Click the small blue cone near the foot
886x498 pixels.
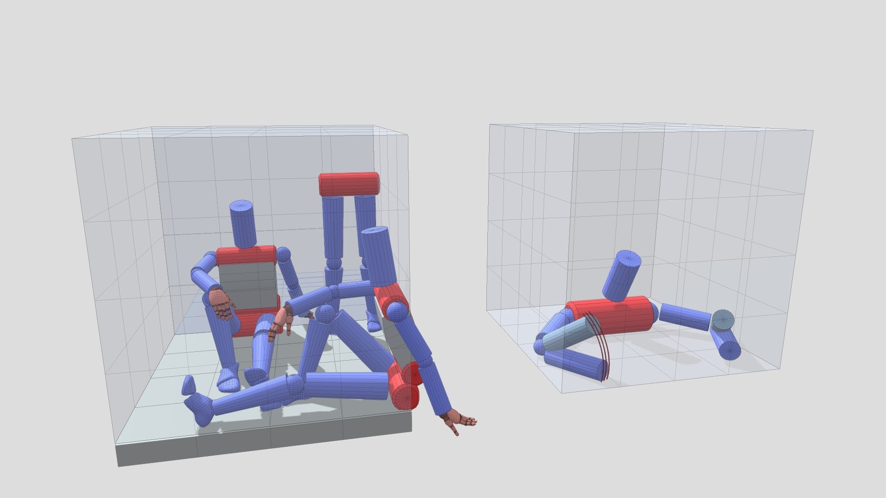tap(189, 385)
